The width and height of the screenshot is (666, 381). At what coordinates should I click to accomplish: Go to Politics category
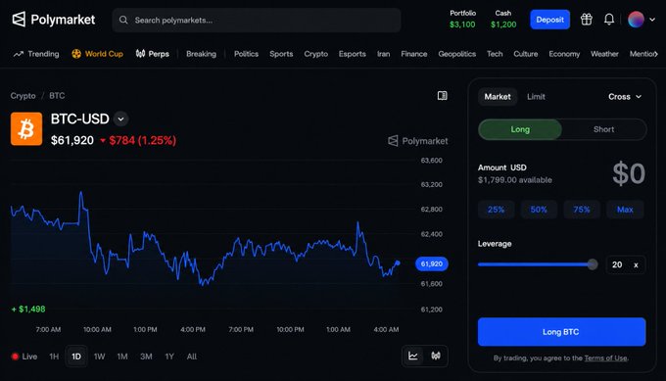tap(246, 54)
